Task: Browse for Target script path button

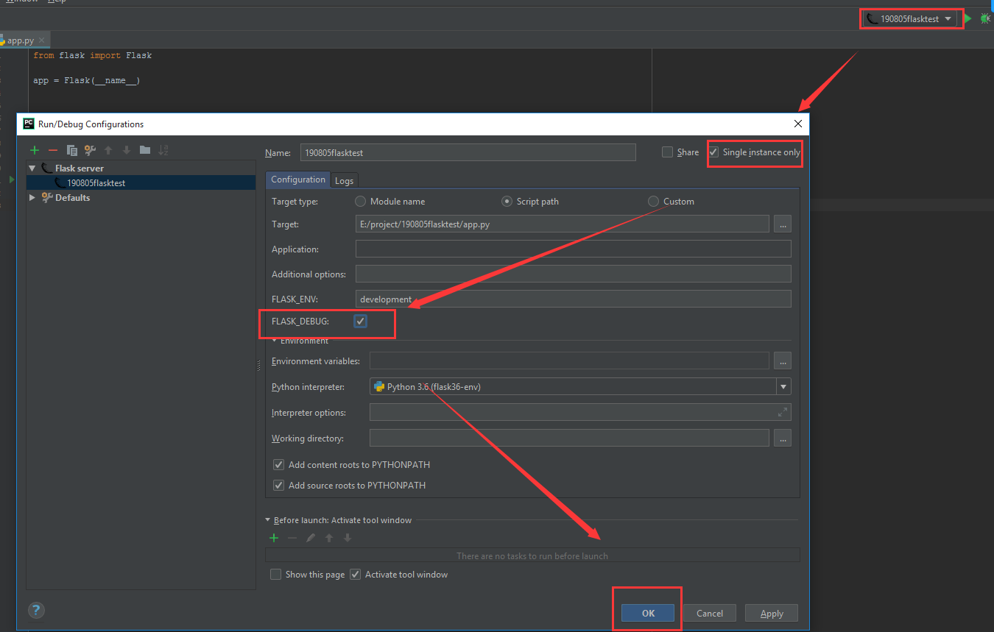Action: coord(782,224)
